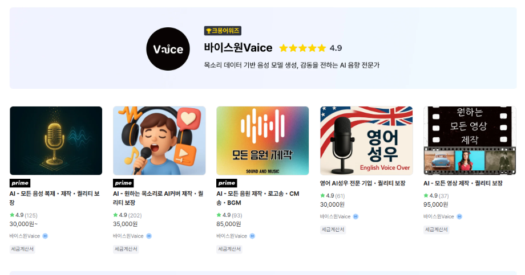Click blue M badge on the 30,000원~ service
Image resolution: width=525 pixels, height=275 pixels.
point(45,236)
